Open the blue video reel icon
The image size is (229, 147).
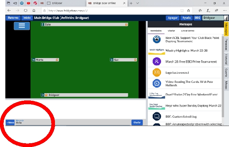157,83
